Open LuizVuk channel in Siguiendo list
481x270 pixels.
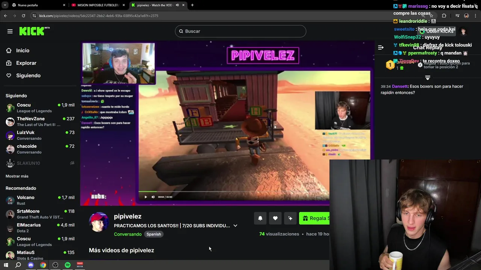coord(40,135)
